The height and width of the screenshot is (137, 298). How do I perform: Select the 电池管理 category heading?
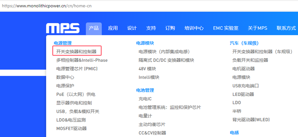pyautogui.click(x=145, y=90)
